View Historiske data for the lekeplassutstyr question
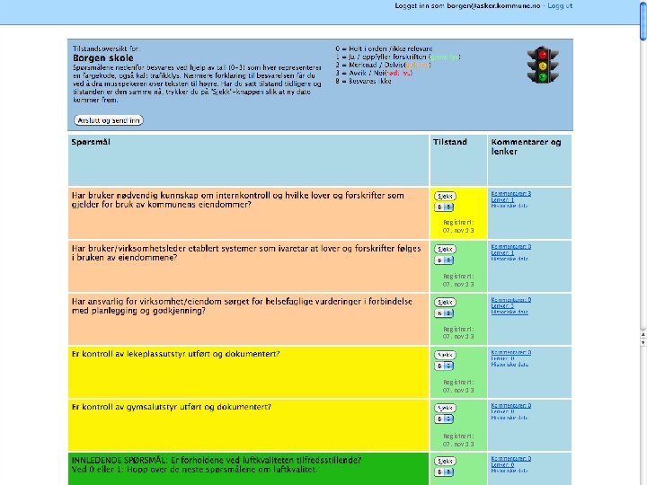Screen dimensions: 647x485 pyautogui.click(x=510, y=365)
